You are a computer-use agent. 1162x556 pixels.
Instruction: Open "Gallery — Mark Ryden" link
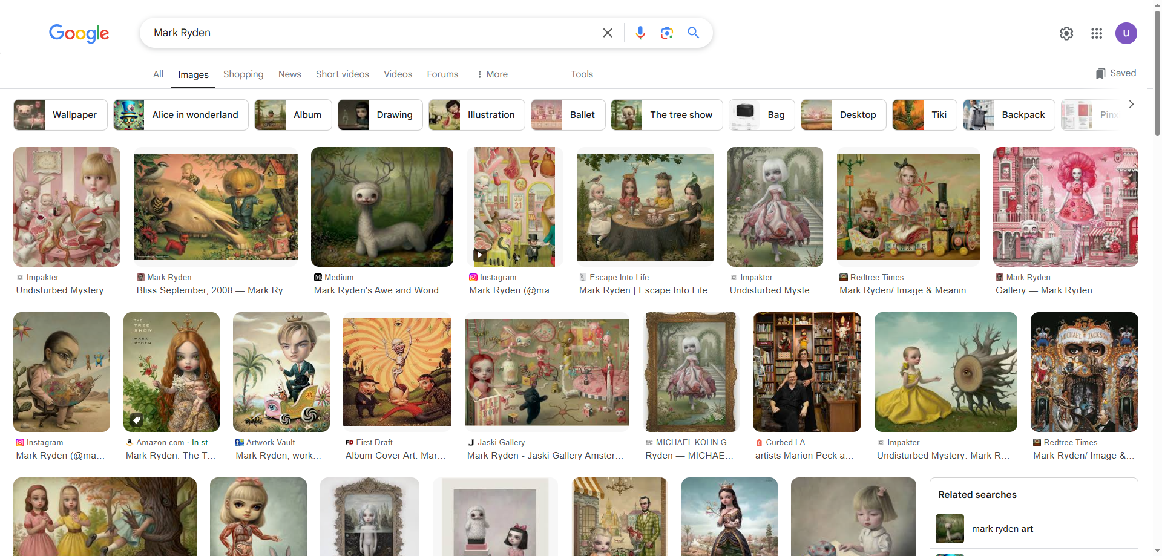pyautogui.click(x=1044, y=290)
